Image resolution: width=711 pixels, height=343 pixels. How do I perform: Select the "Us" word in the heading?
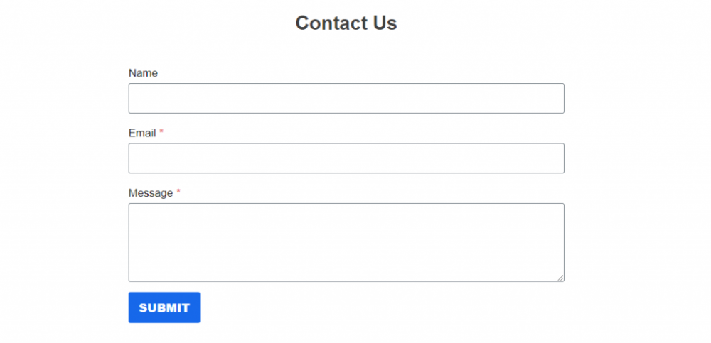pos(385,23)
